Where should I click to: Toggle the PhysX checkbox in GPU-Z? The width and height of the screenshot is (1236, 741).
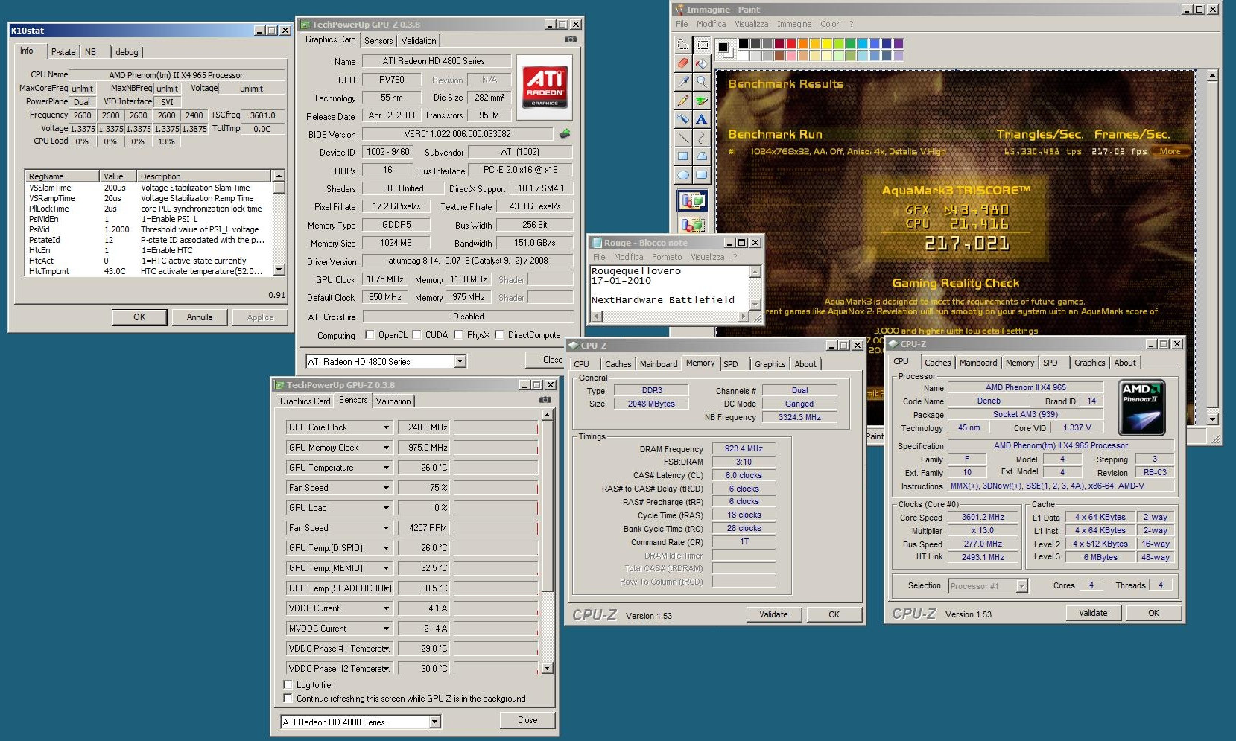click(x=458, y=335)
